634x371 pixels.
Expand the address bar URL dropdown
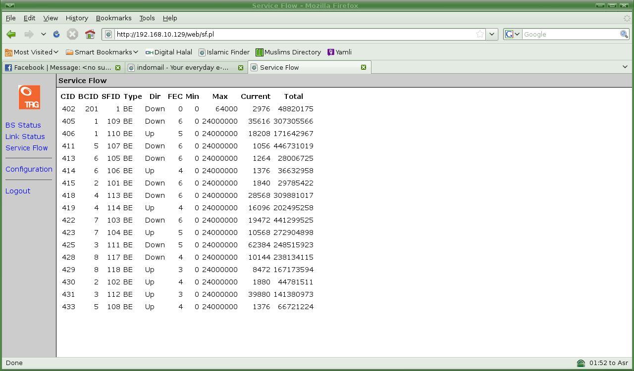pos(491,34)
